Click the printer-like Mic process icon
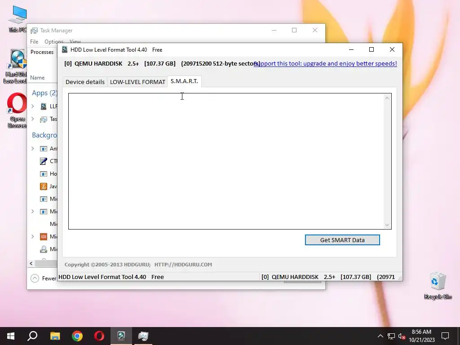 (x=44, y=249)
